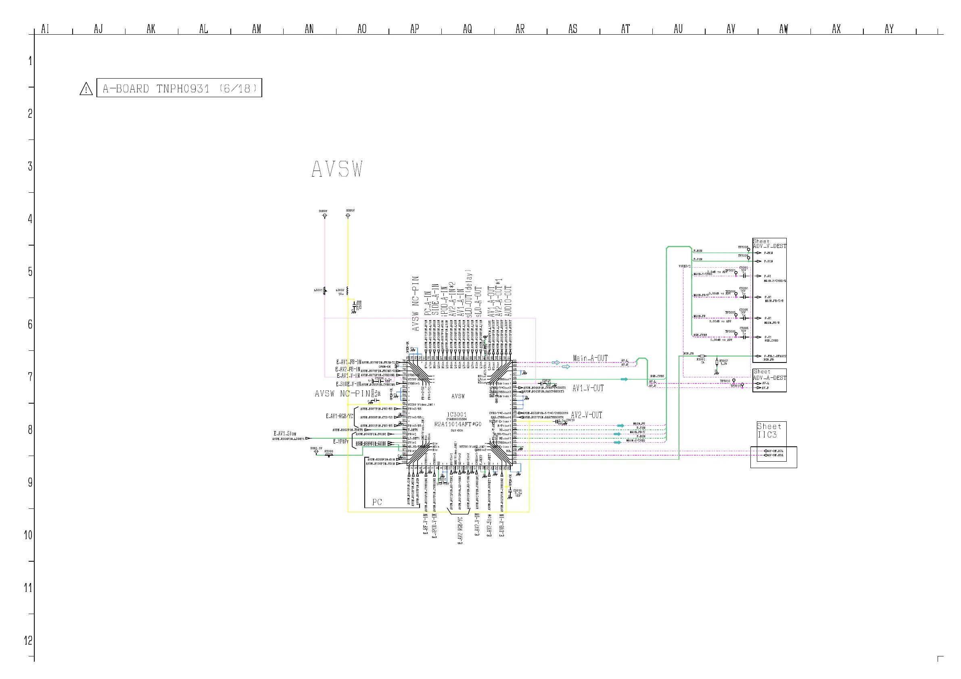Open the Sheet ADV_A-DEST block
The height and width of the screenshot is (679, 961).
tap(769, 375)
